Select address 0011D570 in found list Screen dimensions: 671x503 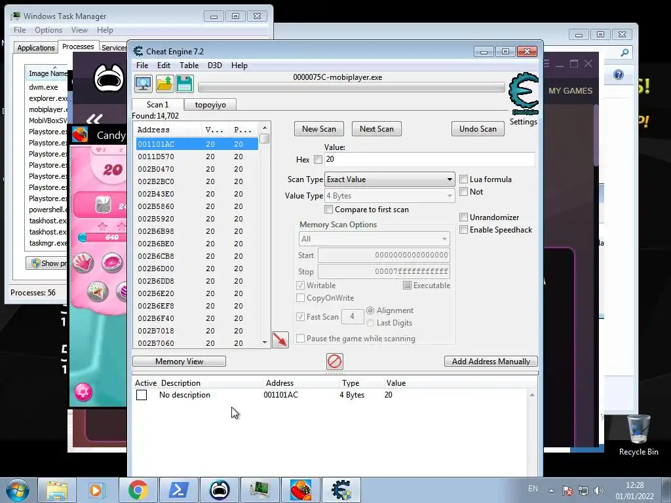pos(197,157)
